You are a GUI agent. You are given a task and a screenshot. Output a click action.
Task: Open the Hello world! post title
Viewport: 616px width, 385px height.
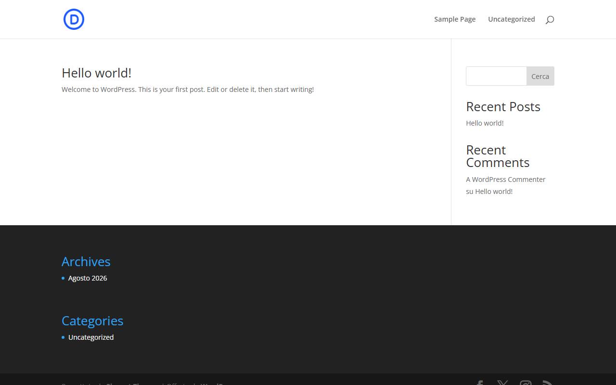click(97, 73)
